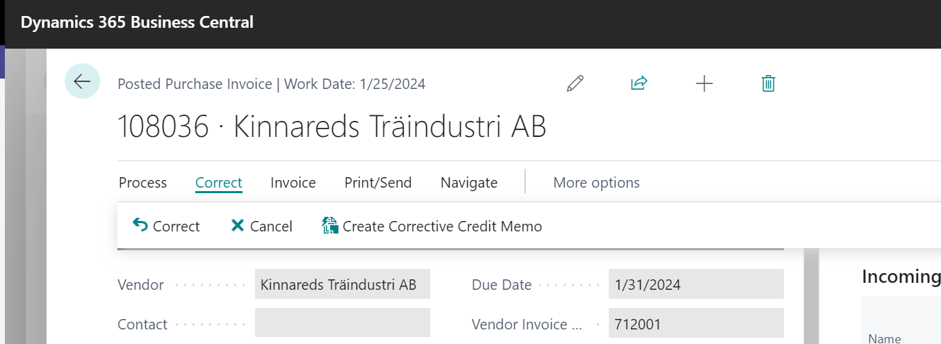The height and width of the screenshot is (344, 941).
Task: Click the back arrow button
Action: coord(82,81)
